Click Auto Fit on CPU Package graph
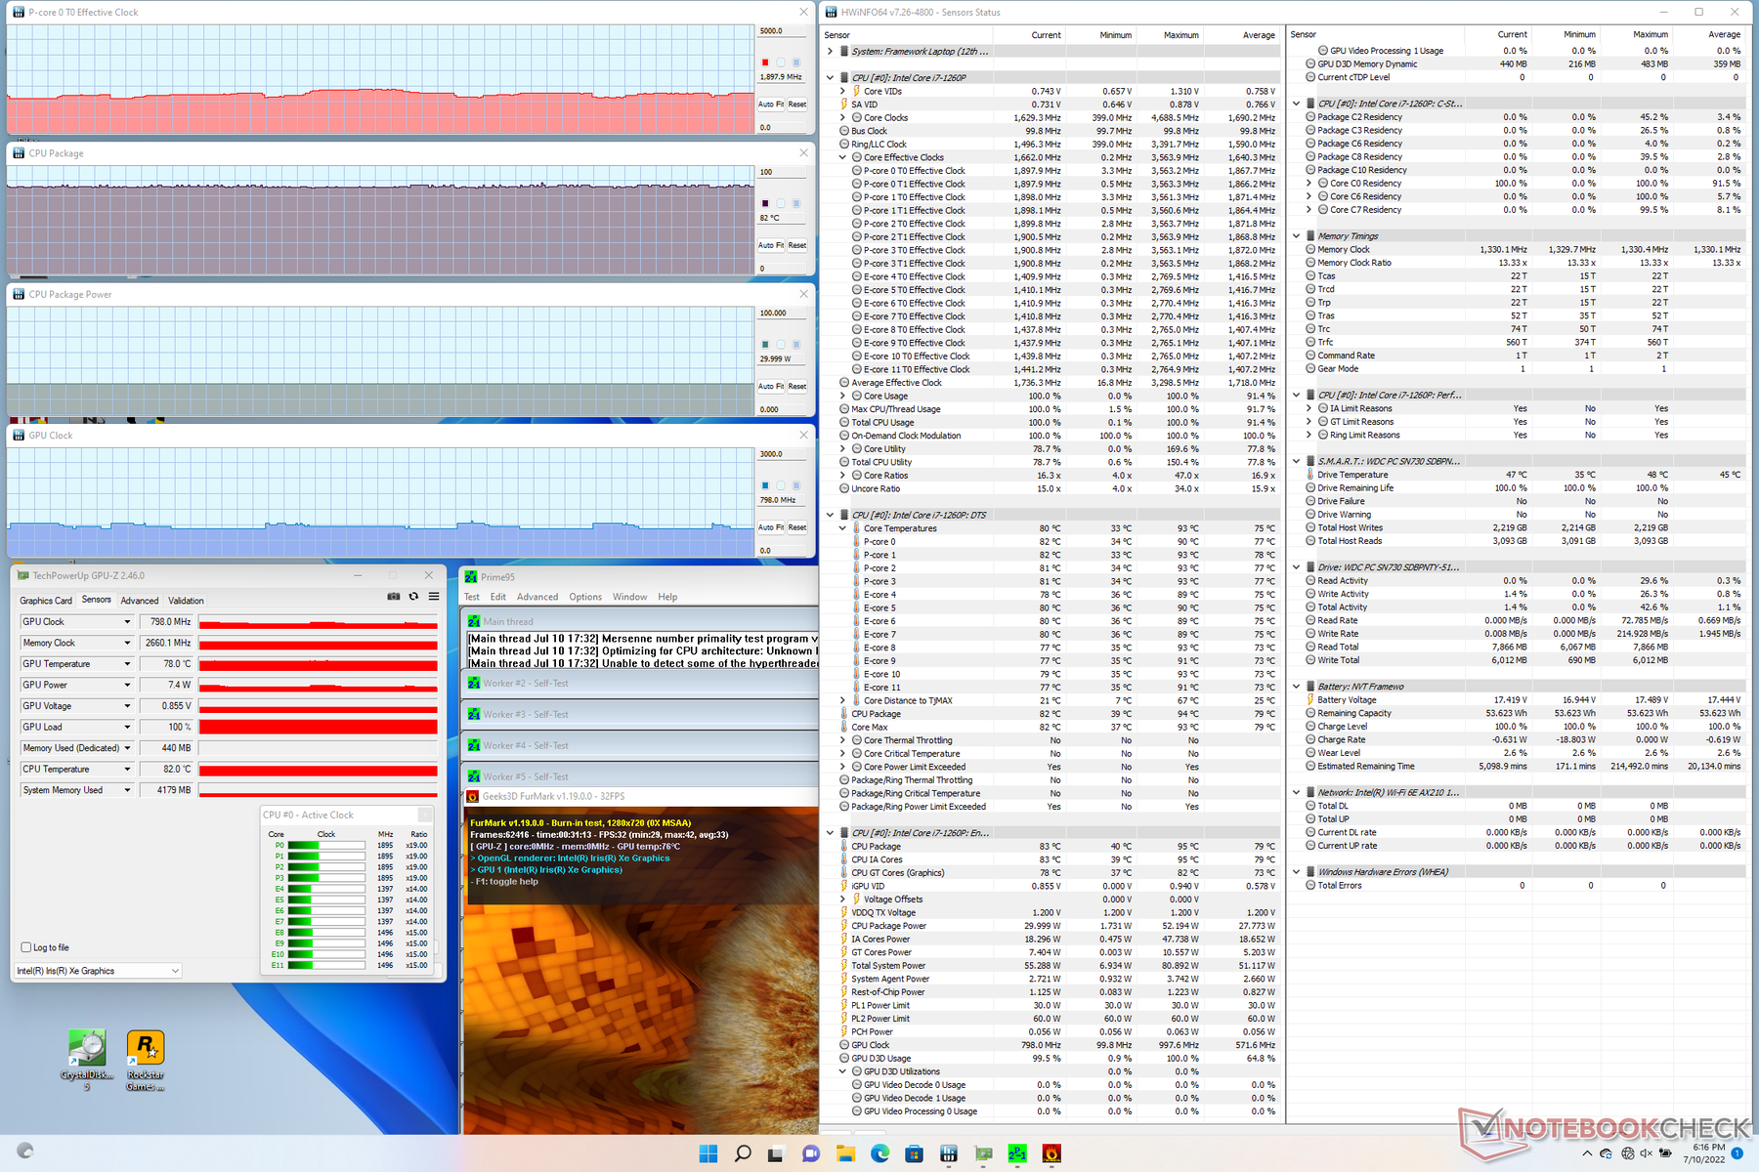The image size is (1759, 1172). click(771, 245)
